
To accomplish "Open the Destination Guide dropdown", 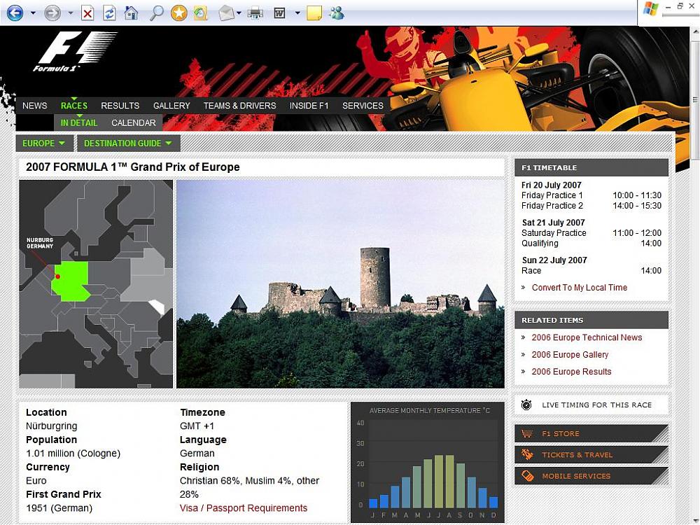I will click(x=128, y=143).
